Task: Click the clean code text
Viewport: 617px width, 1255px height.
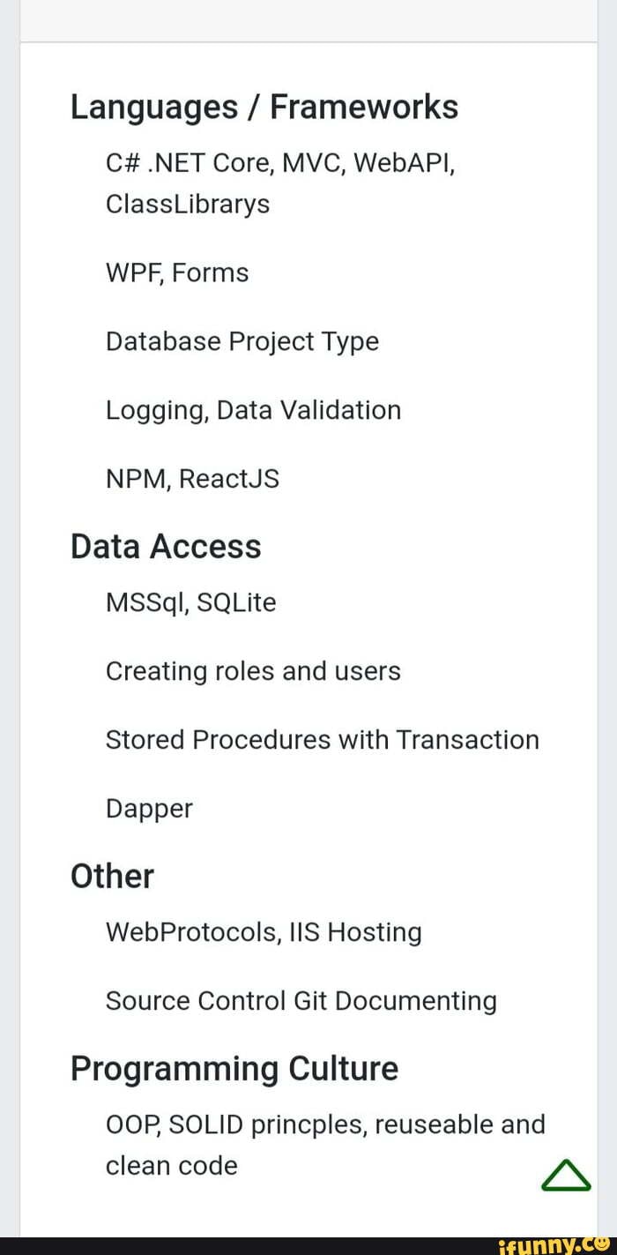Action: coord(172,1166)
